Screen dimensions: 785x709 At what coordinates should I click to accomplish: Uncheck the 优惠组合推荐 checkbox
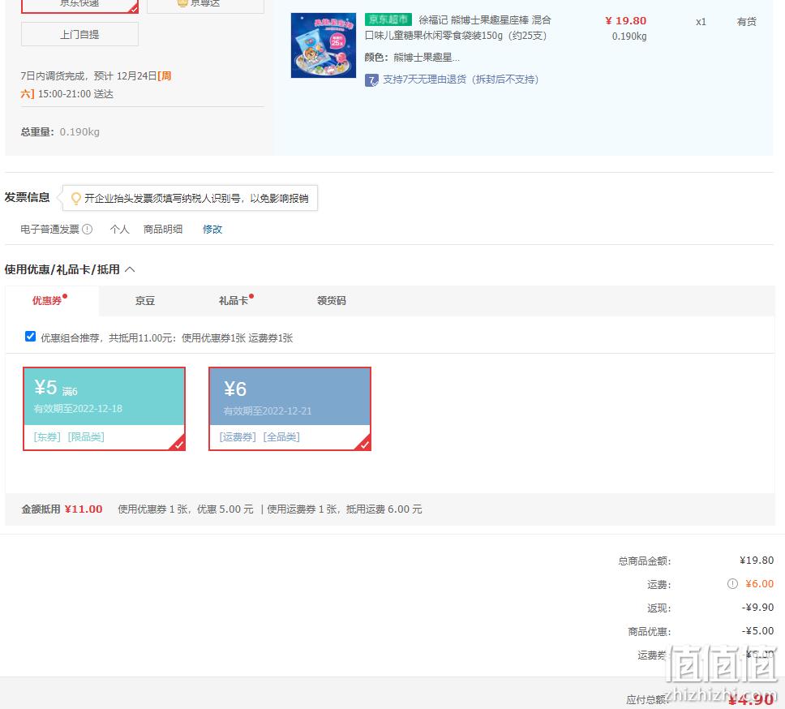31,337
